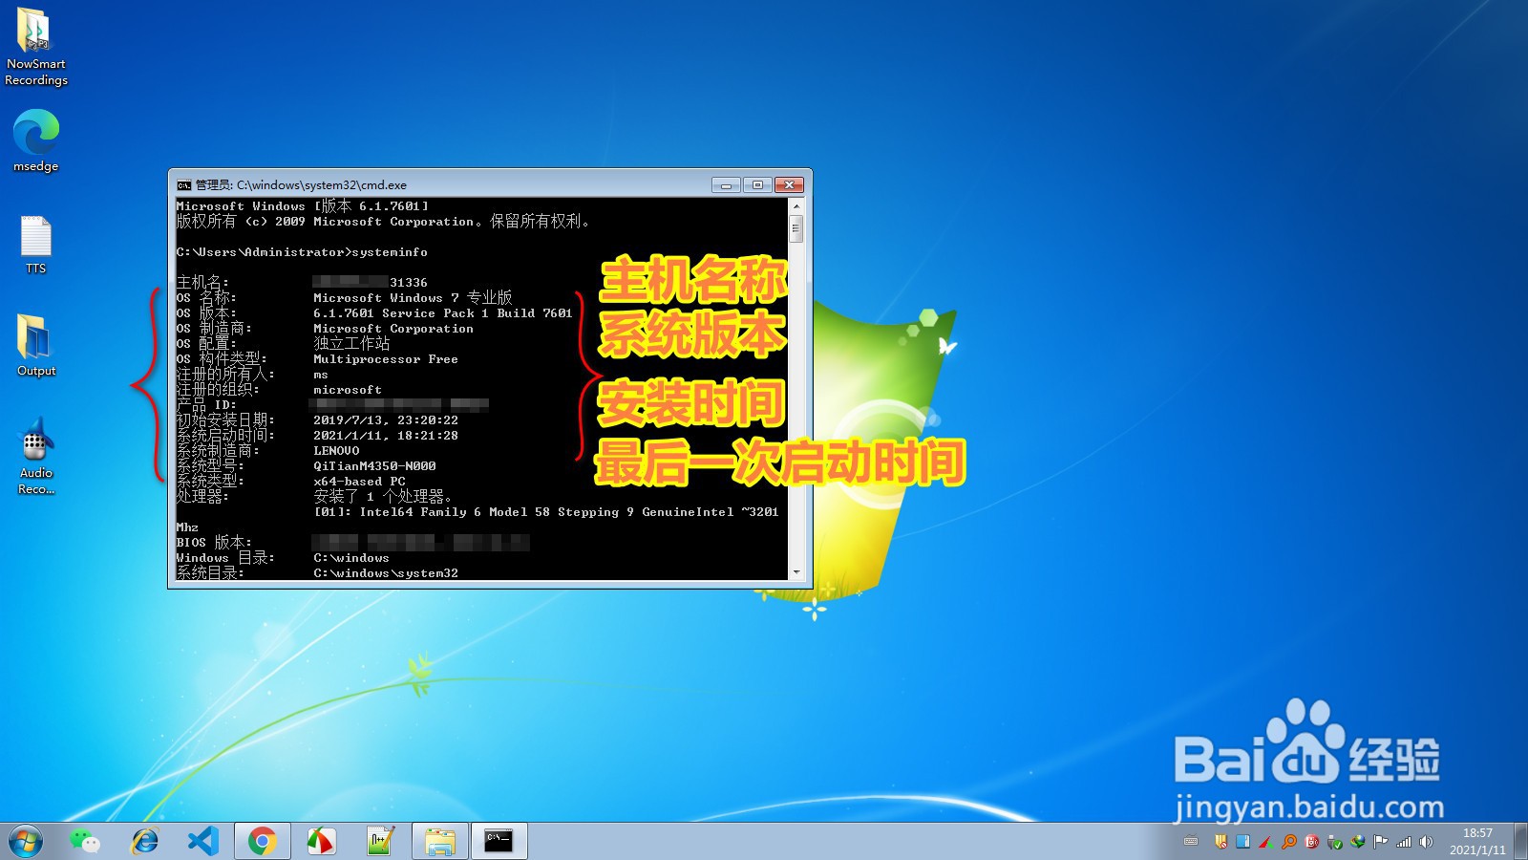Open Internet Download Manager tray icon
This screenshot has width=1528, height=860.
[x=1357, y=842]
